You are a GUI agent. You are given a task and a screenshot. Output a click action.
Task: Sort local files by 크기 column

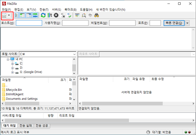58,80
